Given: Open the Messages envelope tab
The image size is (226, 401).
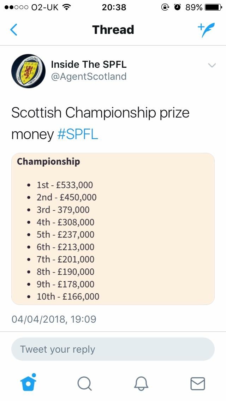Looking at the screenshot, I should coord(198,384).
